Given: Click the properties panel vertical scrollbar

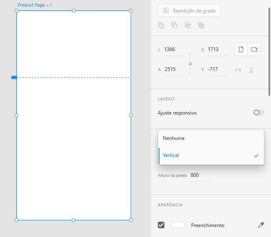Looking at the screenshot, I should (x=269, y=52).
